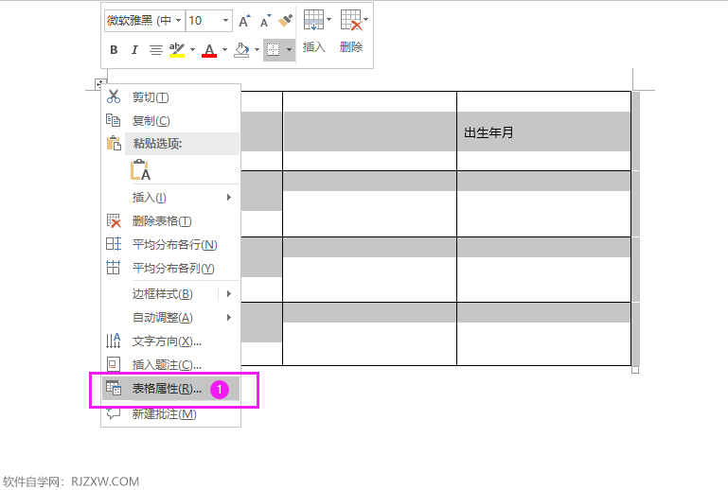The image size is (728, 490).
Task: Choose 剪切(T) from context menu
Action: pyautogui.click(x=170, y=97)
